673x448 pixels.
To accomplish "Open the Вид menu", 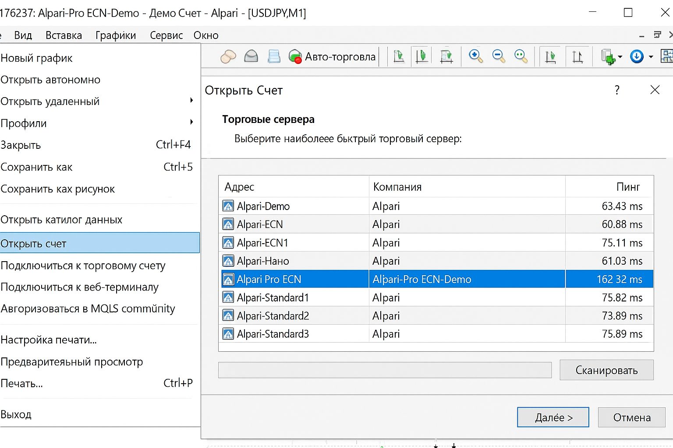I will 23,35.
